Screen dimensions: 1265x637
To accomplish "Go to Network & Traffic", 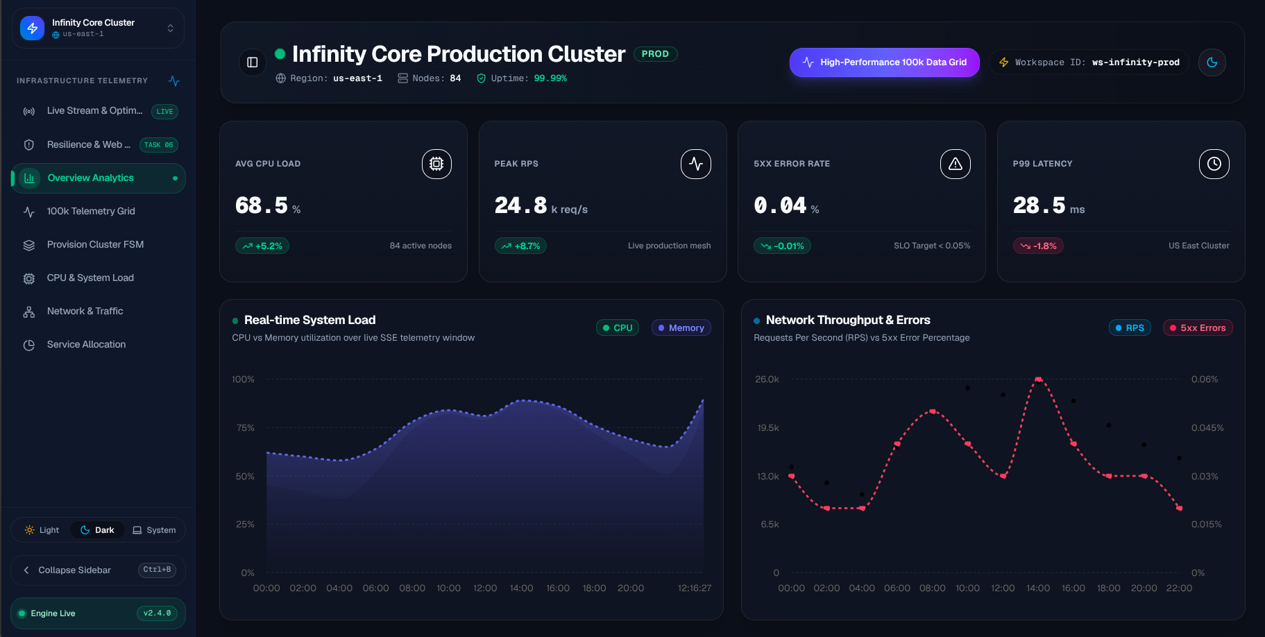I will pos(98,311).
